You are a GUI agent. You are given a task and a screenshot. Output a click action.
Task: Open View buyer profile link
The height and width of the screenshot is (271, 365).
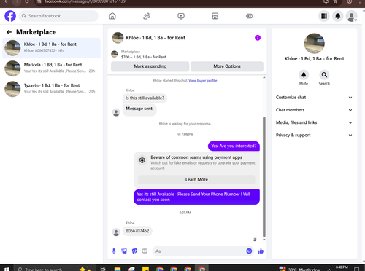[203, 81]
